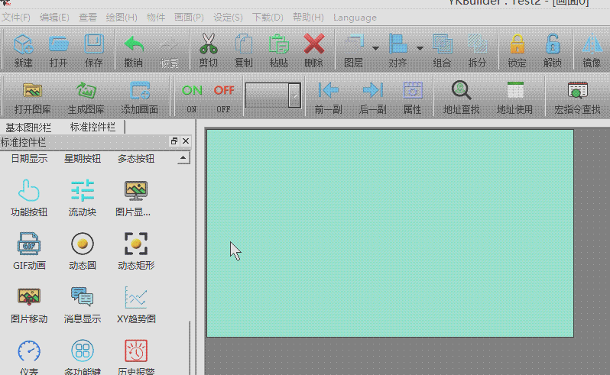Screen dimensions: 610x375
Task: Open the state combo box next to OFF
Action: click(294, 95)
